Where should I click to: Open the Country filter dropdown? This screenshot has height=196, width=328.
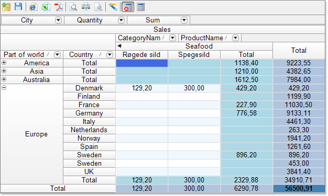[110, 55]
